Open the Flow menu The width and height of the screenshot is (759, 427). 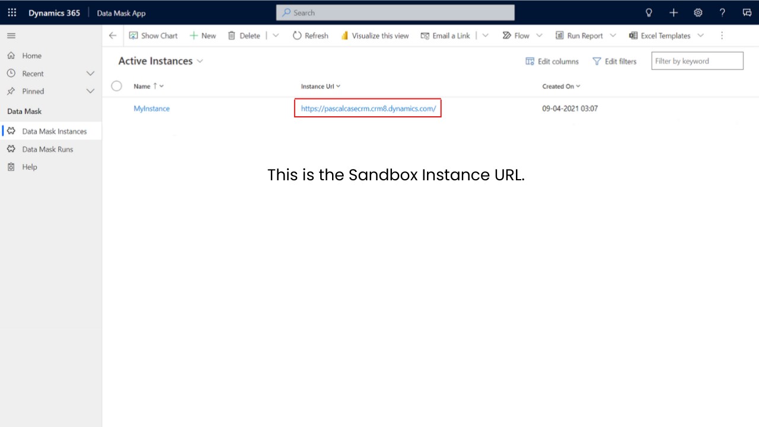[522, 36]
